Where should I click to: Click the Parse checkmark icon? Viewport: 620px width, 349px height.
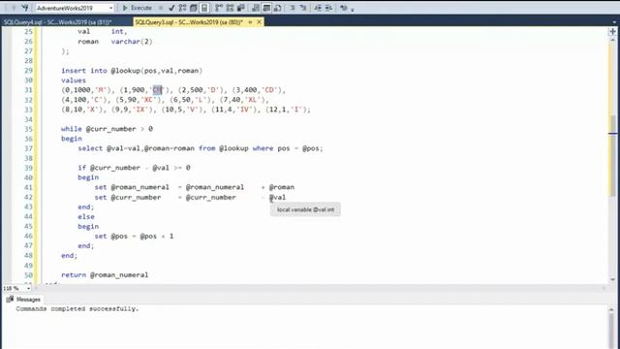click(171, 8)
